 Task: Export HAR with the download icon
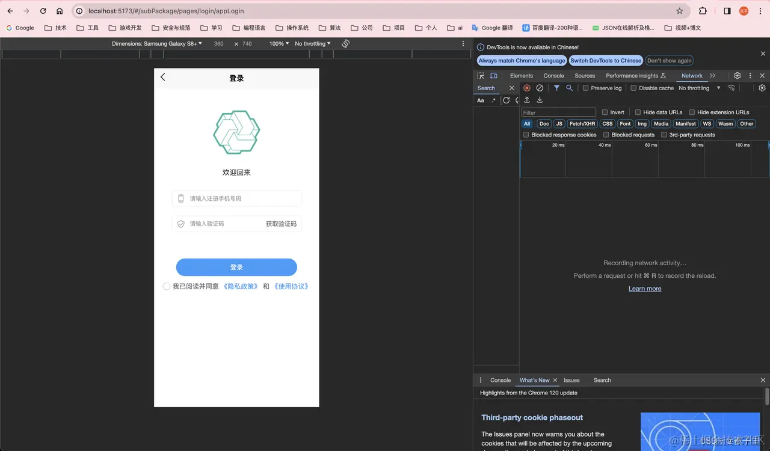540,100
